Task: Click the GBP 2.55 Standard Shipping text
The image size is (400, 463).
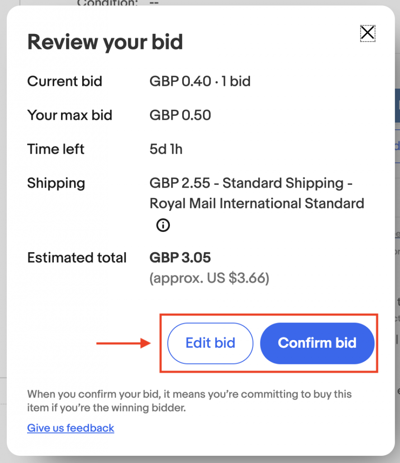Action: click(x=251, y=183)
